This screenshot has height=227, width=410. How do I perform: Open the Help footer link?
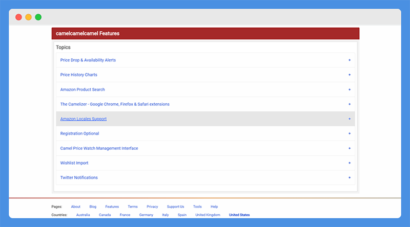tap(214, 207)
